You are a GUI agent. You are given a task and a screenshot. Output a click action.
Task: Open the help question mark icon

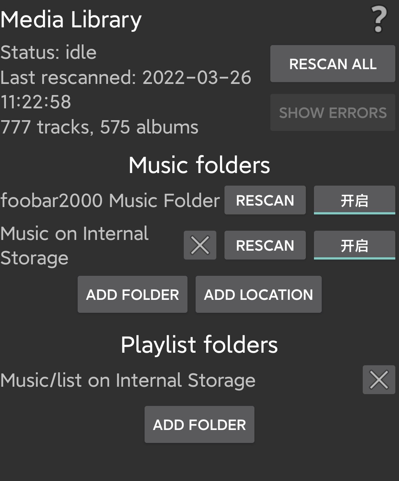379,20
